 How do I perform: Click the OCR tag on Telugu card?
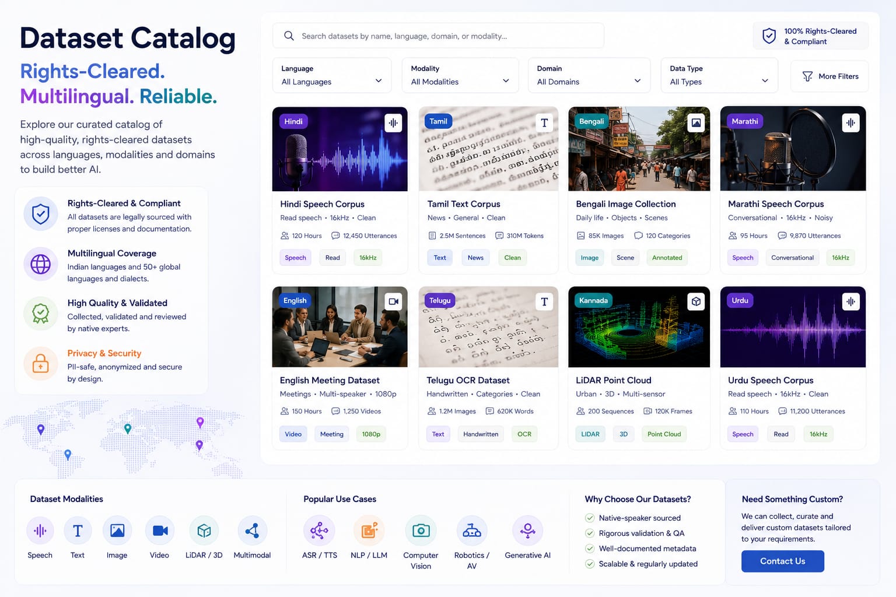[524, 434]
